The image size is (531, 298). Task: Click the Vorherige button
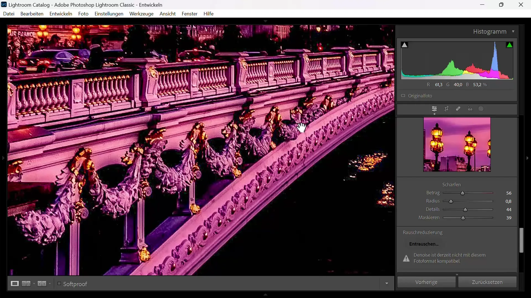point(426,282)
